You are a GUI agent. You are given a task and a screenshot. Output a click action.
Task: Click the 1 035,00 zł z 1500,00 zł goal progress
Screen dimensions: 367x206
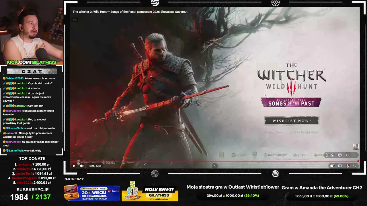click(322, 196)
